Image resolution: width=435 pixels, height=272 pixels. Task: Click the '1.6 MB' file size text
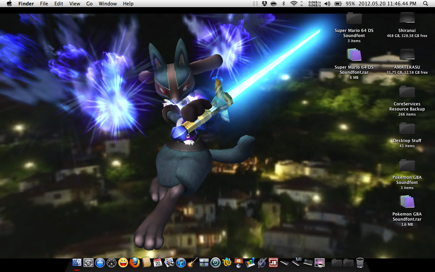click(407, 224)
